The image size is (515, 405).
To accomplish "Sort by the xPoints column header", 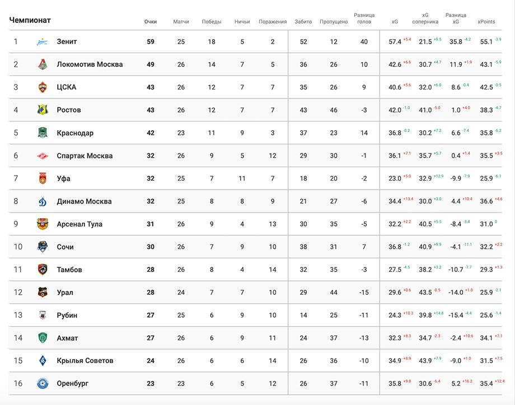I will coord(486,22).
